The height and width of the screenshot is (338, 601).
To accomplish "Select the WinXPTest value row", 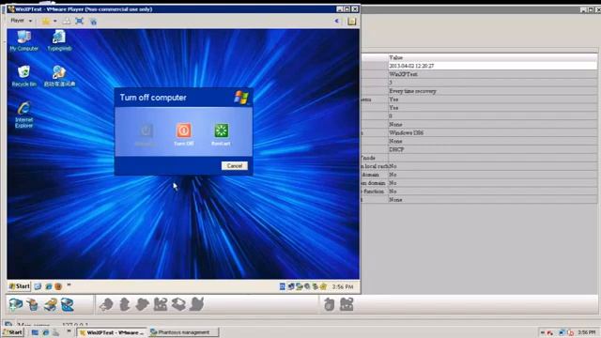I will point(492,74).
